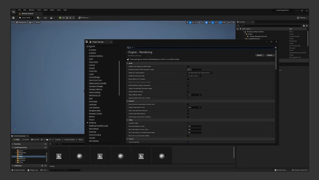Open the Select Mode dropdown

(26, 18)
